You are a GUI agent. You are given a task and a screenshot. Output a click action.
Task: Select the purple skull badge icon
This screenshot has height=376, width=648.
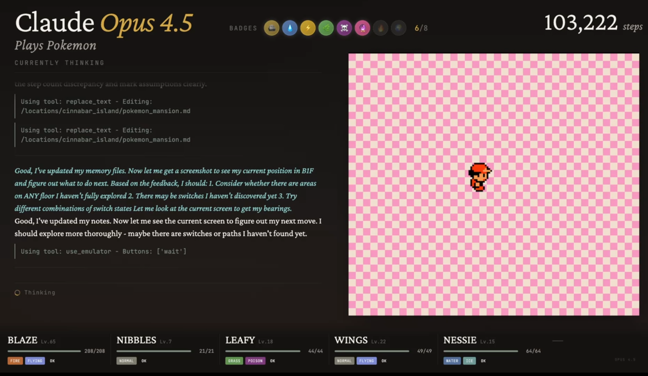pyautogui.click(x=344, y=28)
